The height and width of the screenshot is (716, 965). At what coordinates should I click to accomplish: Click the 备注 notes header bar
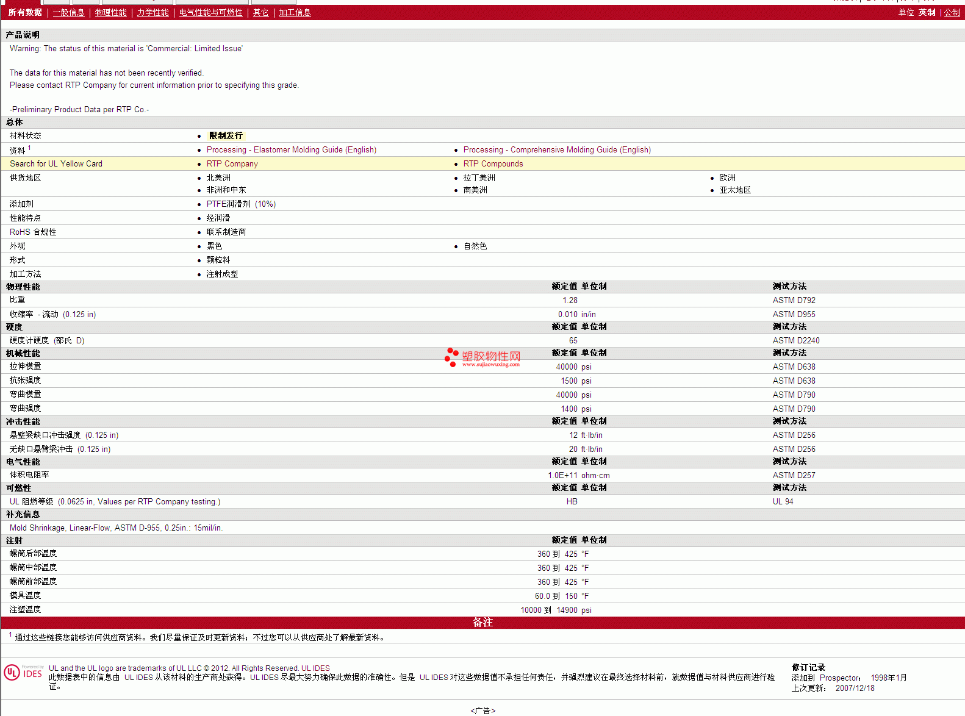[x=482, y=622]
